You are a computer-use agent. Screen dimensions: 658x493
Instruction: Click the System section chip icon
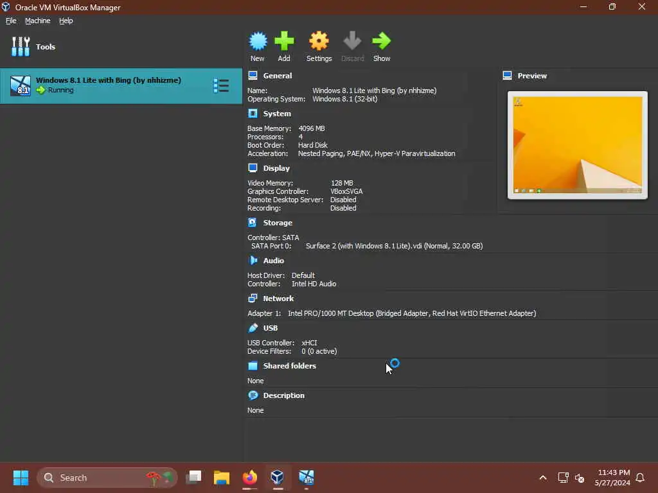pos(253,114)
